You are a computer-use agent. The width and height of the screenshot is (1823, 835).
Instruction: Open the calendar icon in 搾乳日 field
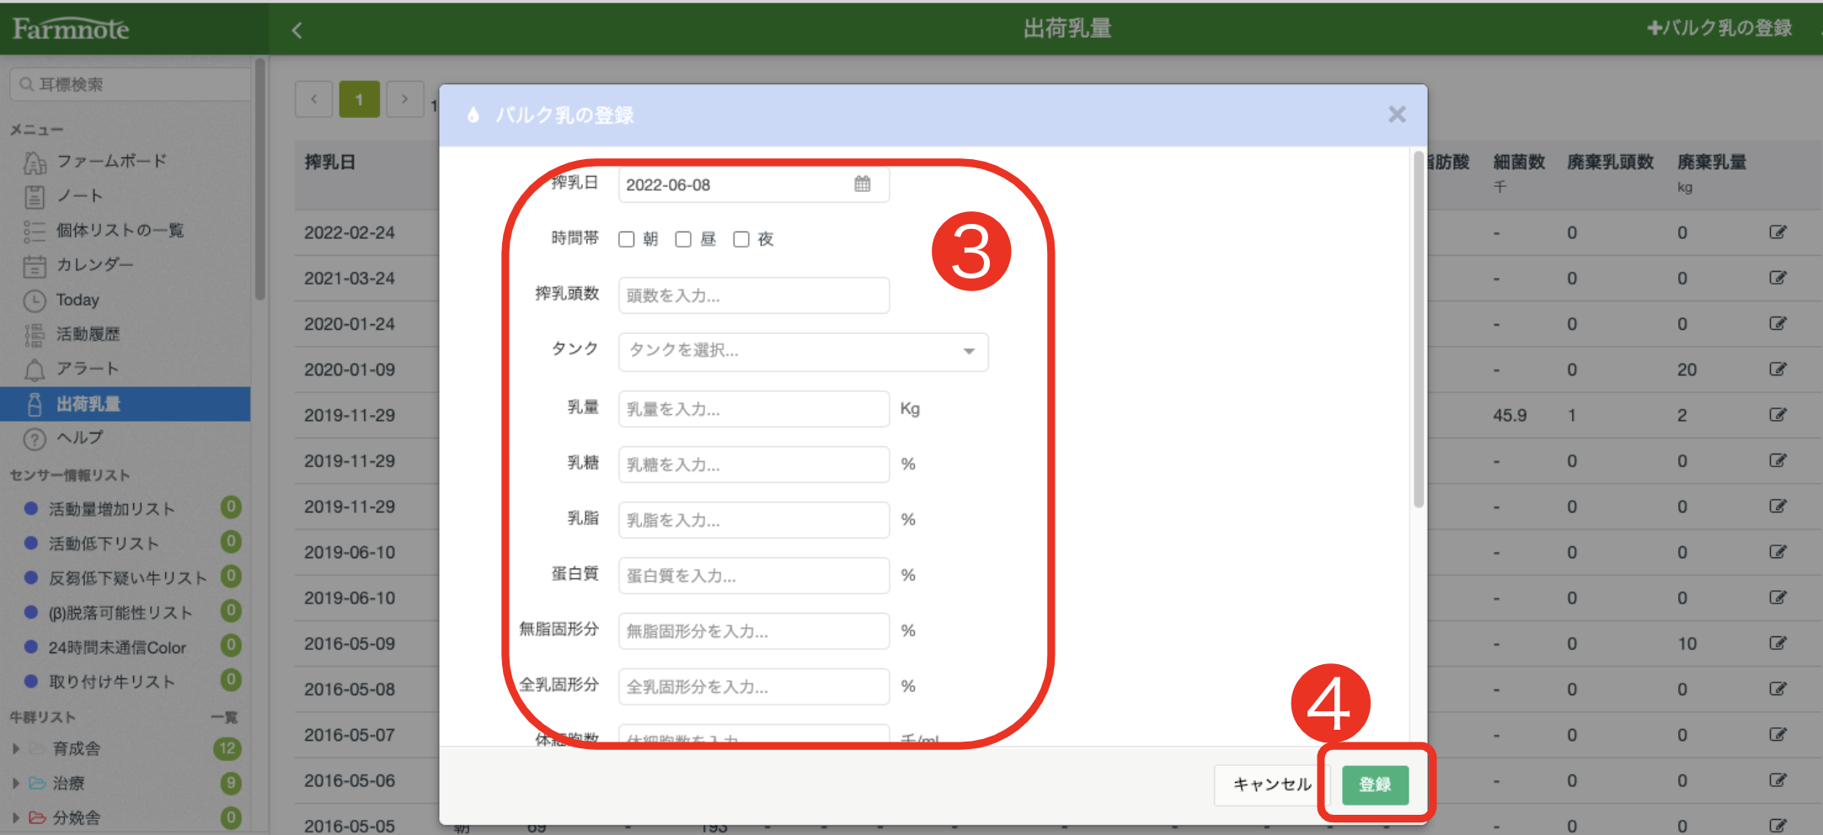pos(862,183)
